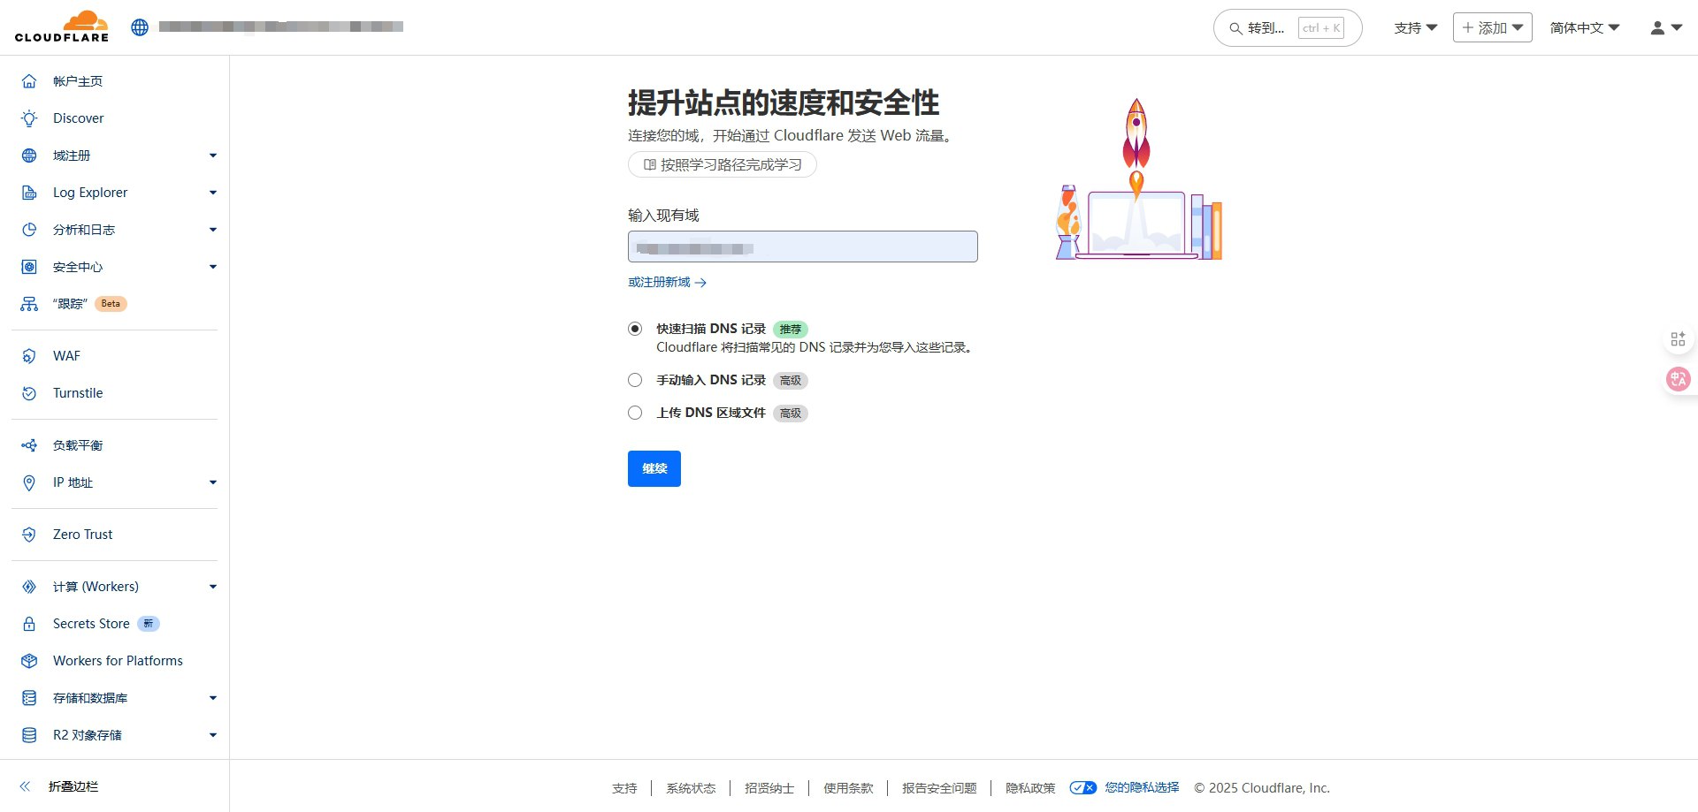Click the existing domain input field
This screenshot has height=812, width=1698.
[x=802, y=247]
